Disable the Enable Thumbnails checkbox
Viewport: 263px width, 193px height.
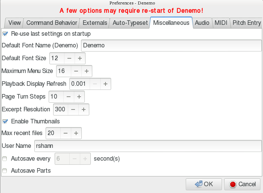click(5, 122)
